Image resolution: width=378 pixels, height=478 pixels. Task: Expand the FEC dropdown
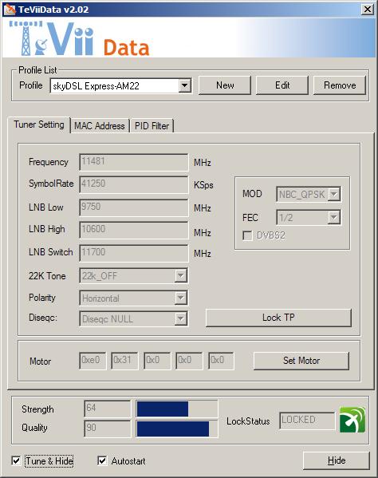click(334, 217)
